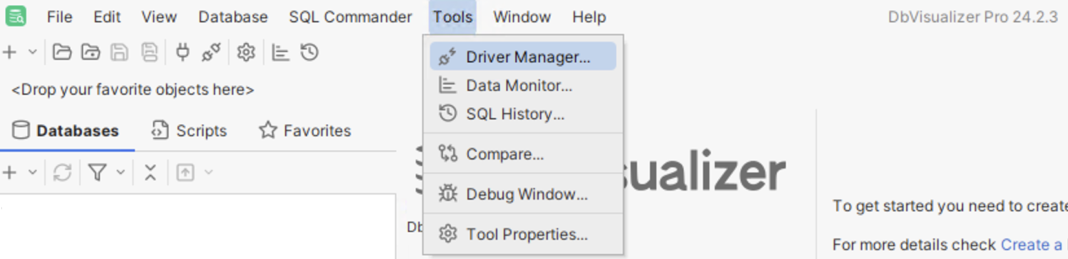The image size is (1068, 259).
Task: Click the open file folder icon
Action: click(62, 52)
